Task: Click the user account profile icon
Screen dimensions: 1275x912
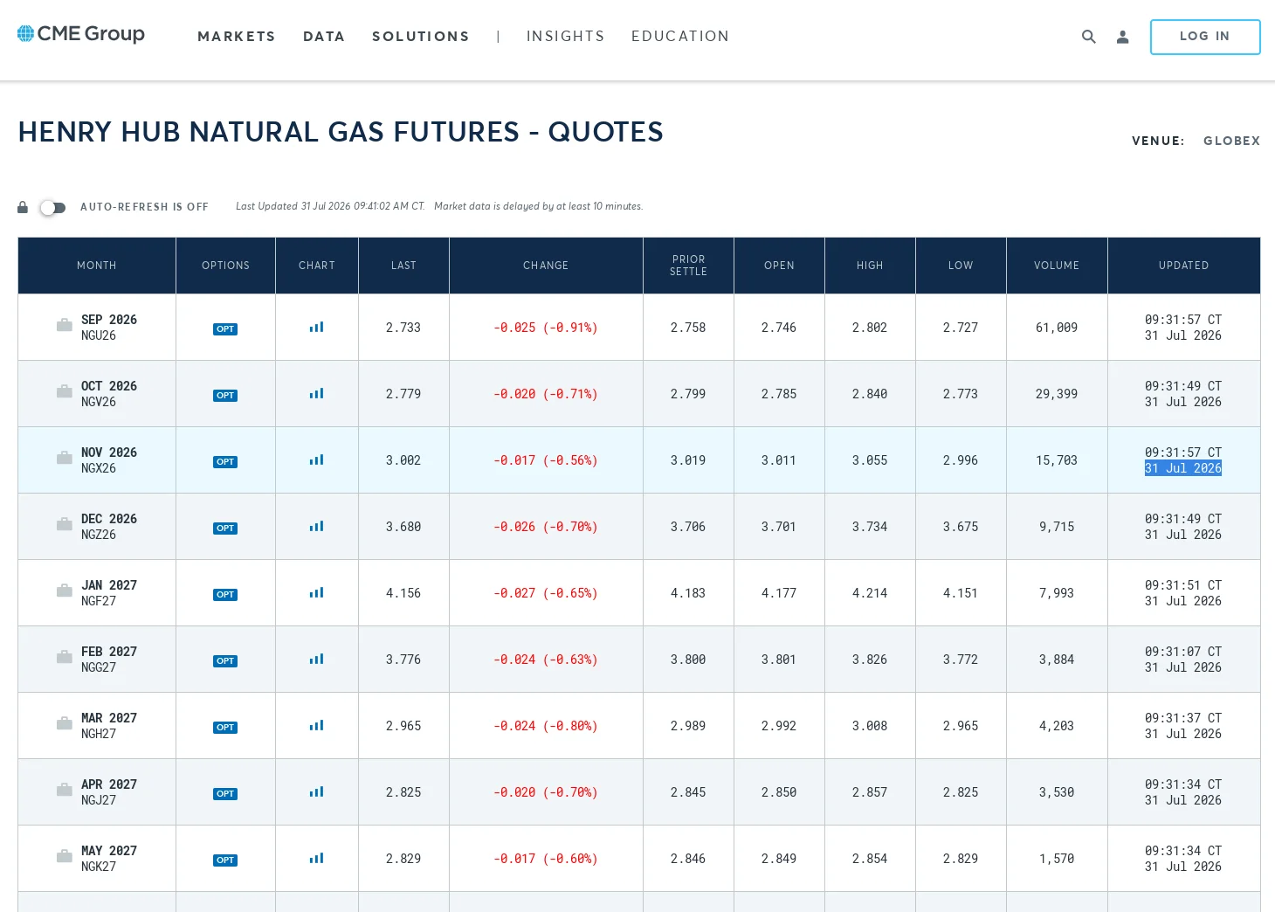Action: click(1123, 37)
